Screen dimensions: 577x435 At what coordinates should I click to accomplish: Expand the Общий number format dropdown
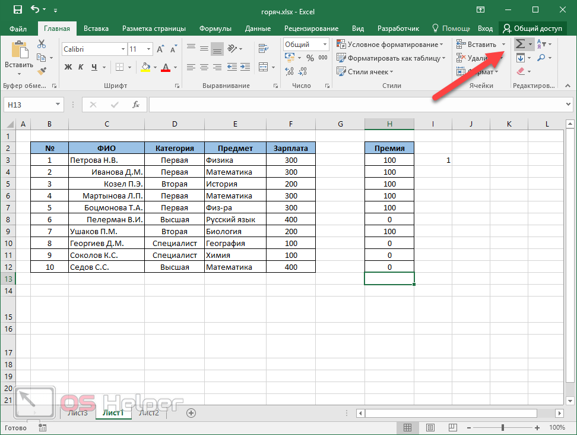pos(325,45)
